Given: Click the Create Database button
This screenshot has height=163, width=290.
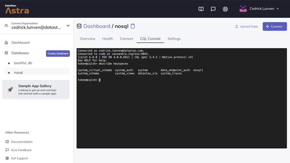Looking at the screenshot, I should coord(58,53).
